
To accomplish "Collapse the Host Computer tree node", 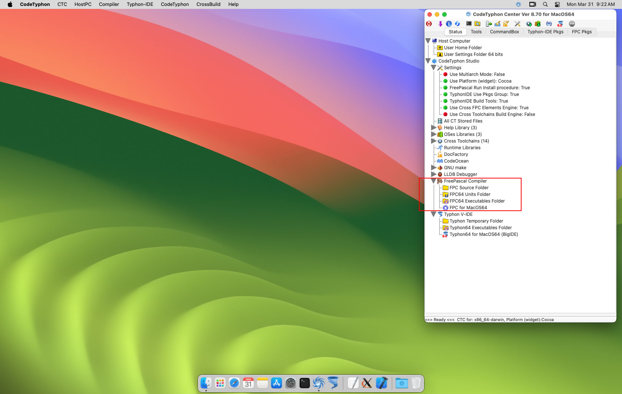I will pyautogui.click(x=428, y=41).
